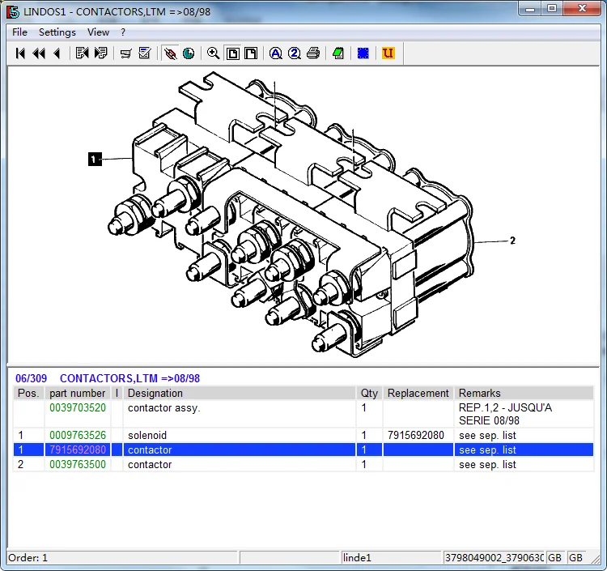The image size is (607, 571).
Task: Click the 'Remarks' column header
Action: [524, 393]
